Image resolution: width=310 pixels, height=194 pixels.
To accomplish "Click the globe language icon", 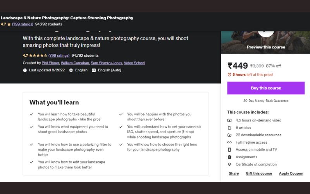I will coord(71,70).
